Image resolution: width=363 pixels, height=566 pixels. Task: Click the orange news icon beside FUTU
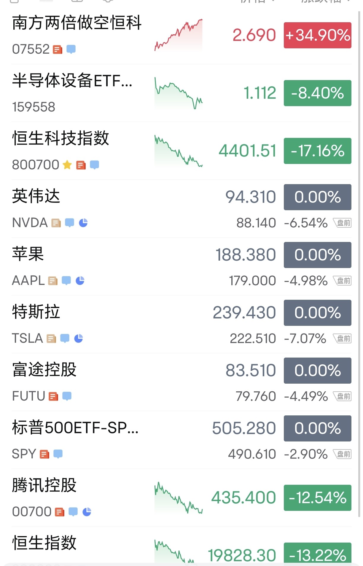tap(53, 396)
